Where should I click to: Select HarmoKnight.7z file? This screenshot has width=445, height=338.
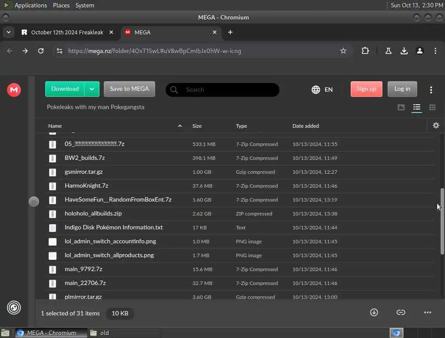pos(240,186)
